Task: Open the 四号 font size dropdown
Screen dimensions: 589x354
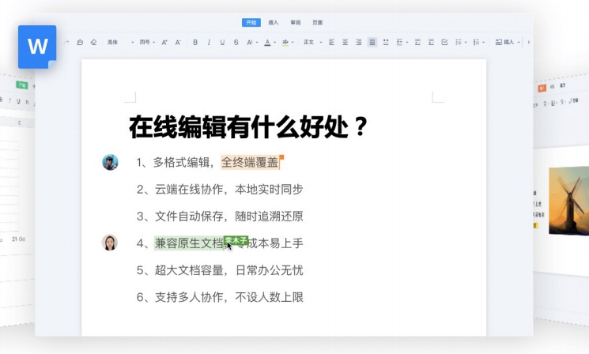Action: click(147, 42)
